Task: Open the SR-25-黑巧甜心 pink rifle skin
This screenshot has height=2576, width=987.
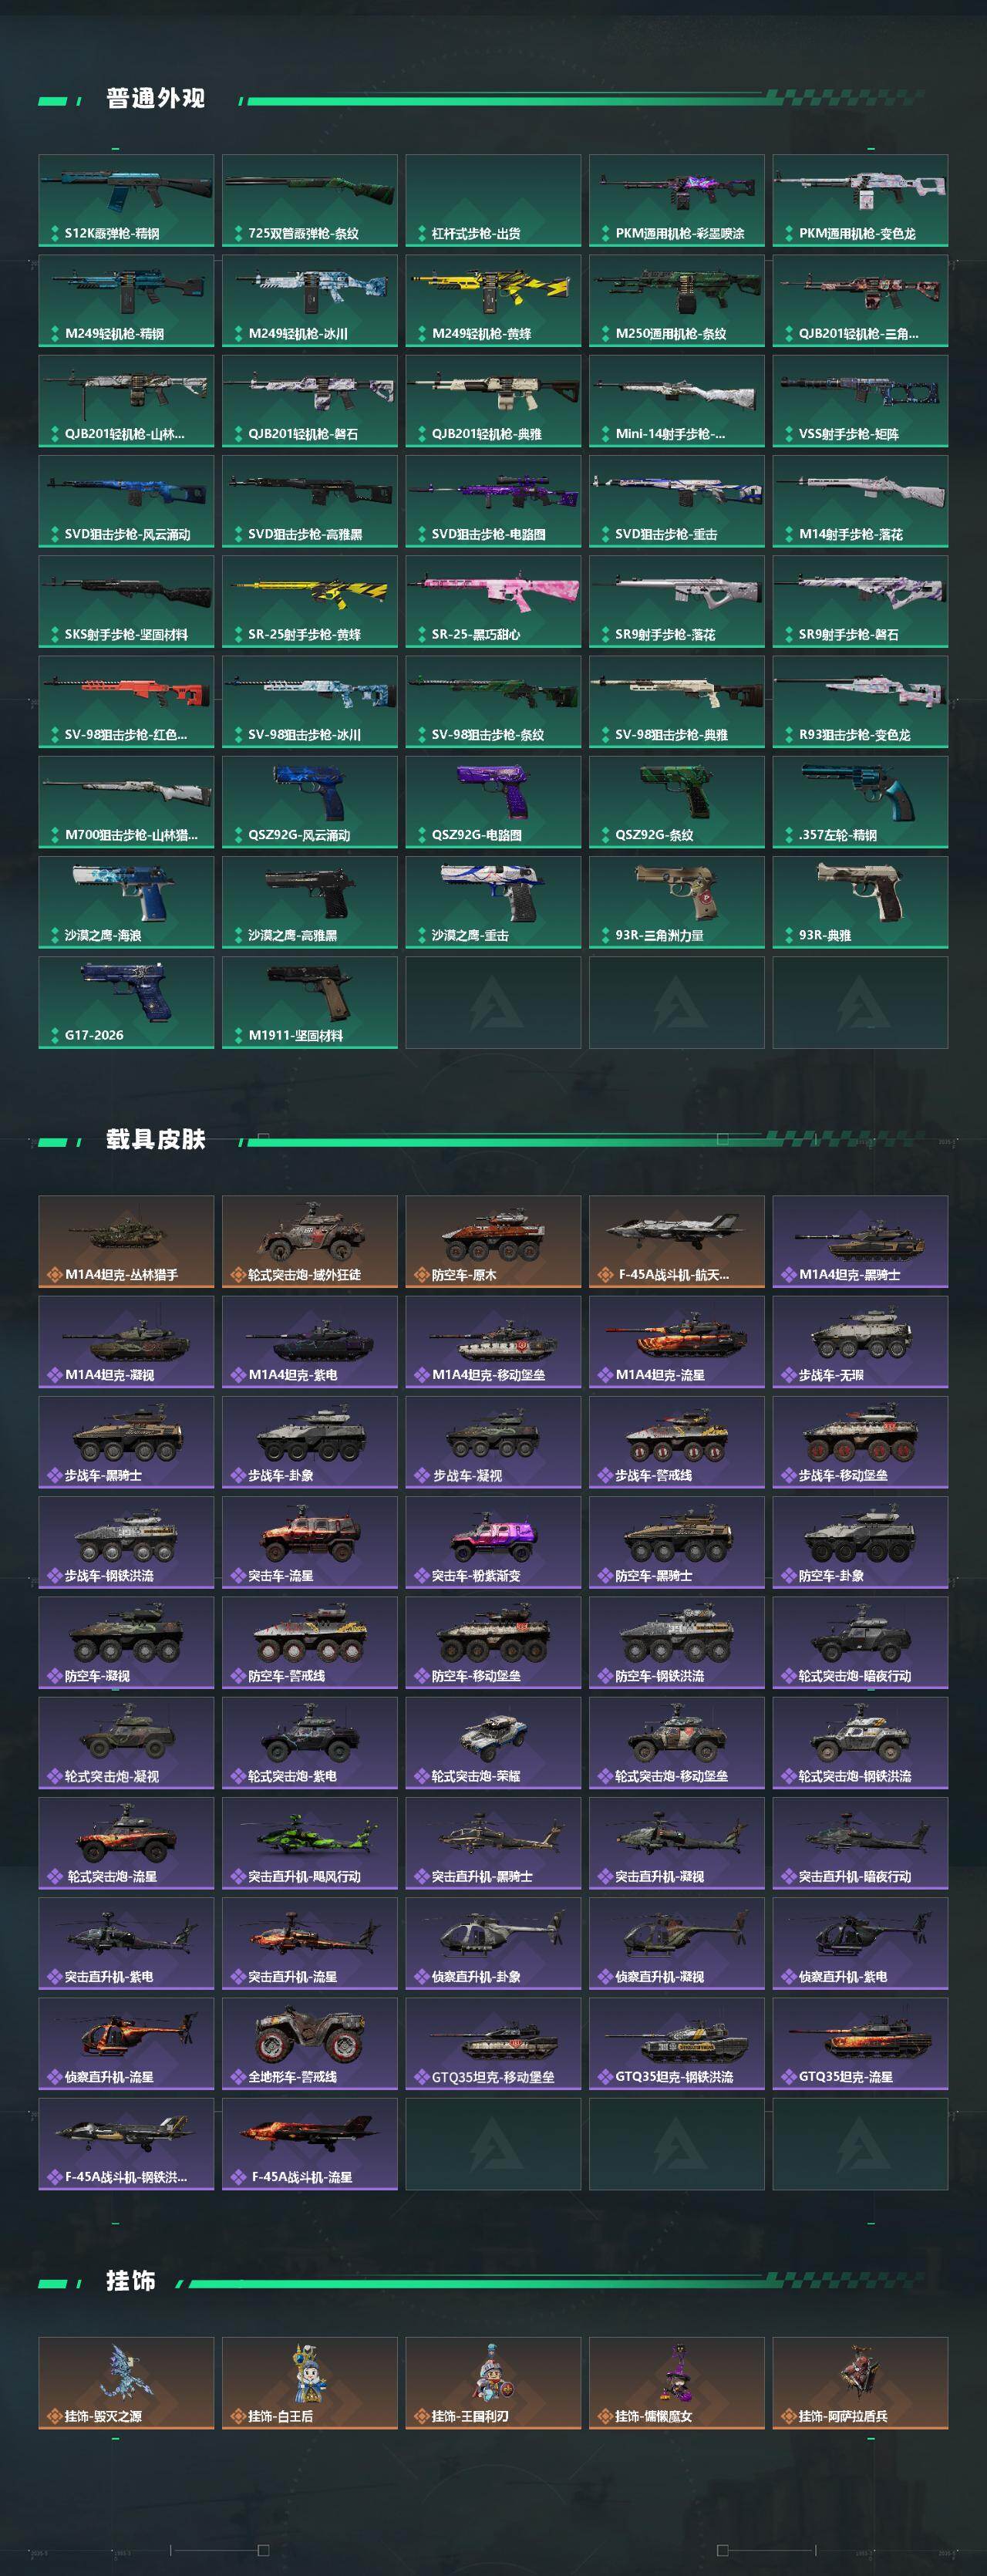Action: tap(493, 601)
